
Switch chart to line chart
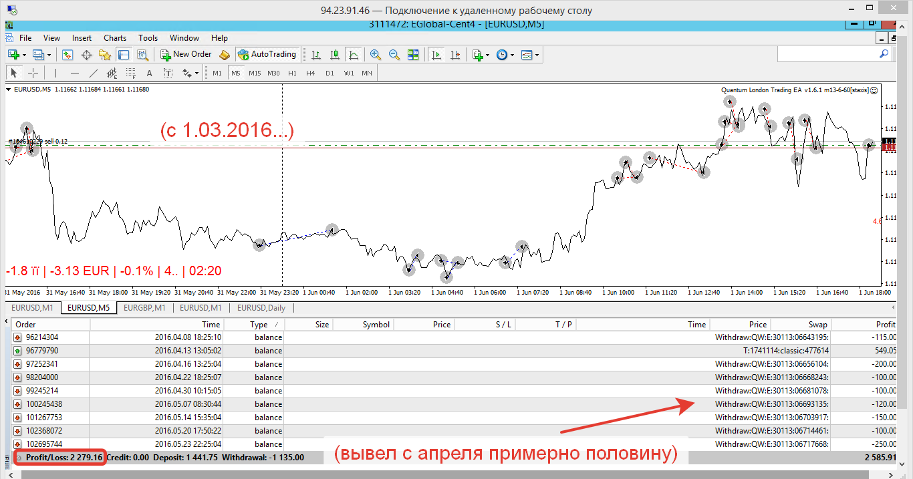click(354, 54)
